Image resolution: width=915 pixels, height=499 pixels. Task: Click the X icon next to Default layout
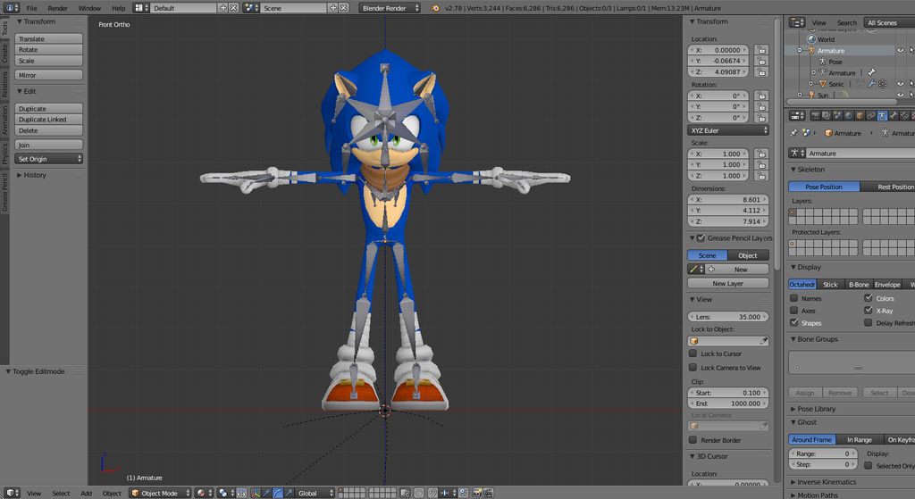point(233,8)
